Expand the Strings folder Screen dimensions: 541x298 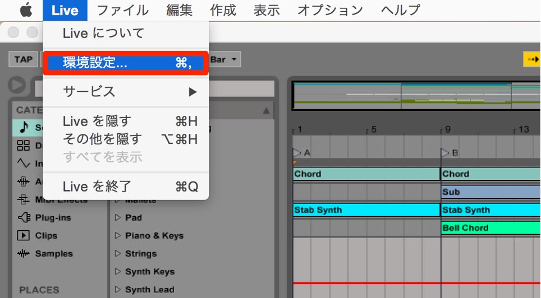click(x=118, y=253)
